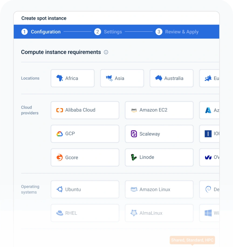
Task: Click the Compute instance requirements heading
Action: [61, 52]
